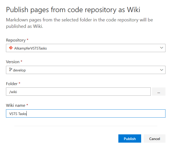Viewport: 173px width, 147px height.
Task: Click the Repository field label
Action: 16,40
